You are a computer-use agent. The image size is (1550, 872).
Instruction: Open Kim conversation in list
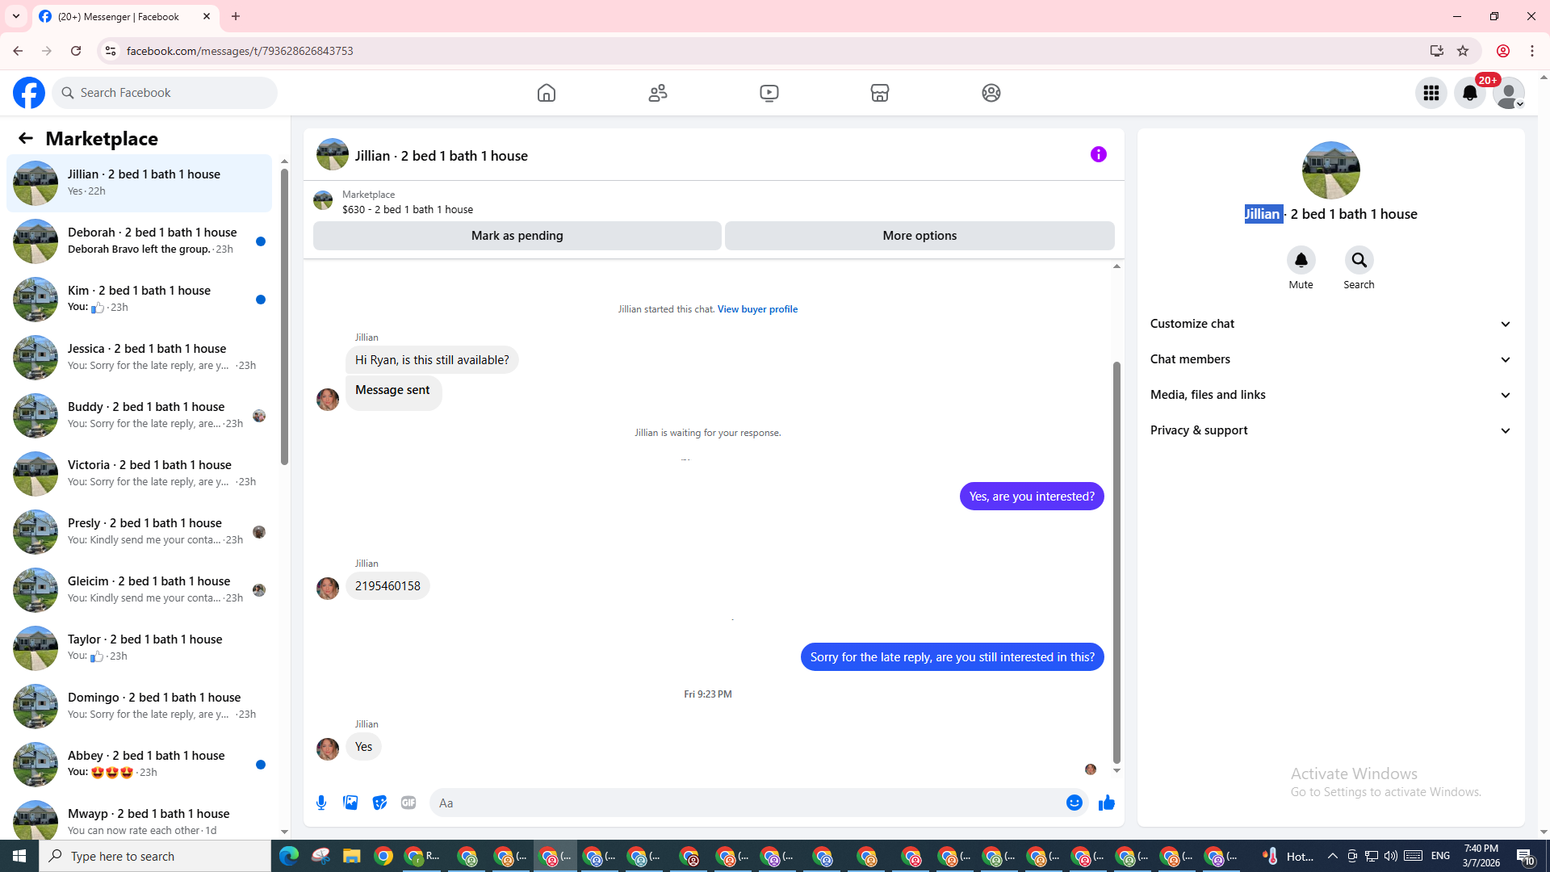tap(140, 300)
